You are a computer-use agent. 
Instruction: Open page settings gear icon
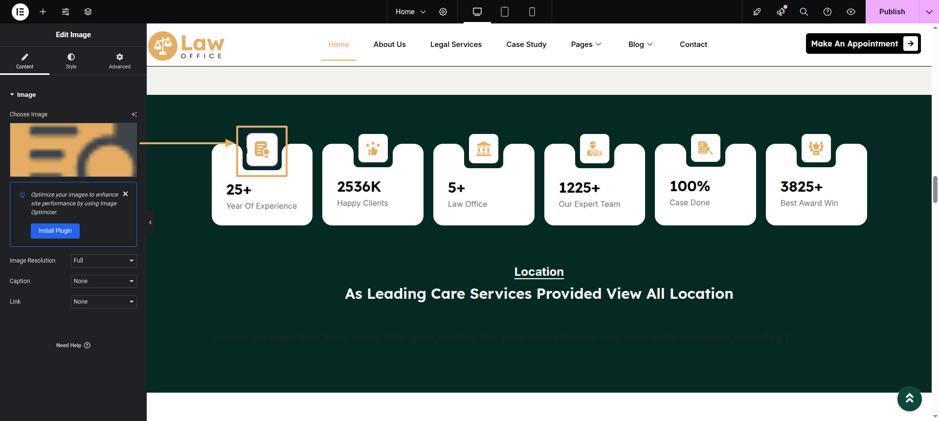pos(443,12)
